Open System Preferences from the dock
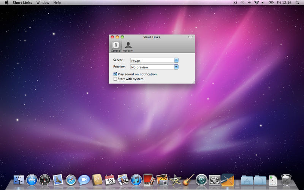 point(214,180)
